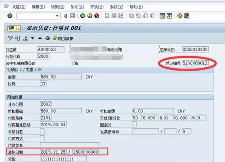Open the 转到(G) menu
Viewport: 225px width, 162px height.
click(x=57, y=7)
